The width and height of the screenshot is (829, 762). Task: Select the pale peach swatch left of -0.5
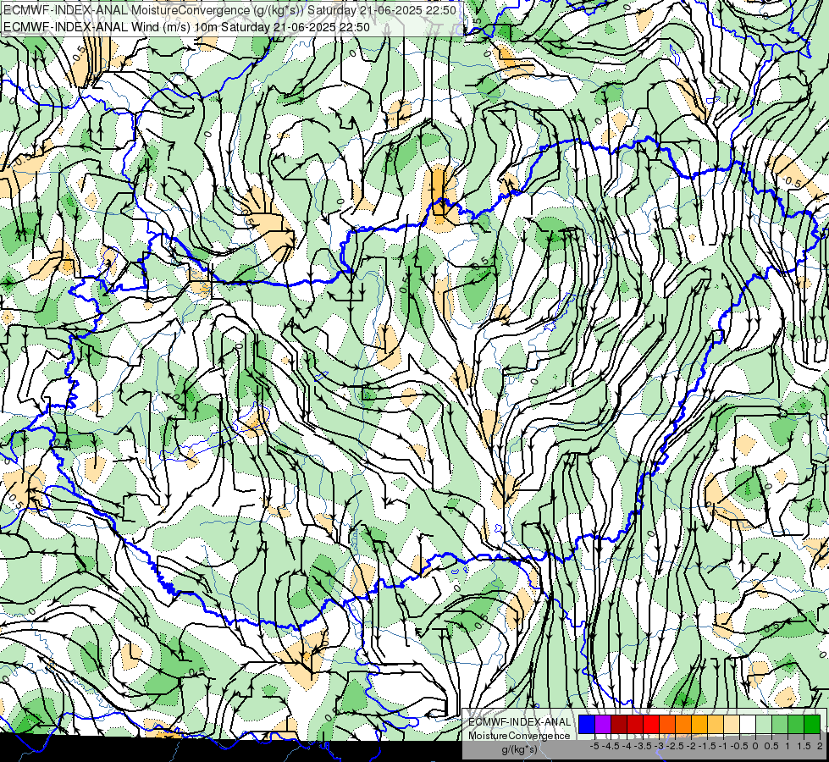[732, 724]
